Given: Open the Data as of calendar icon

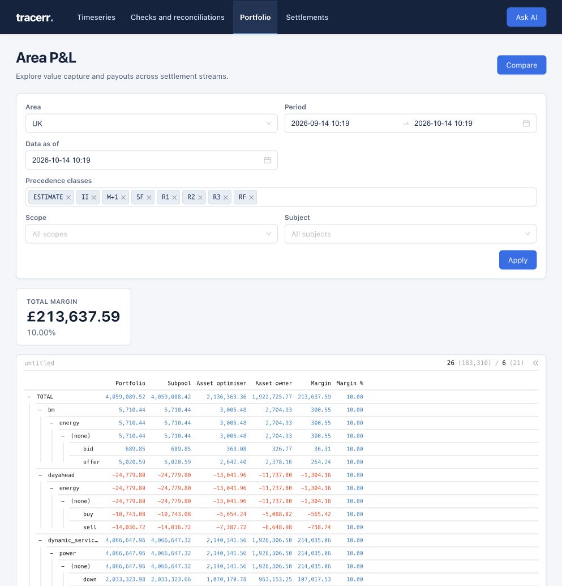Looking at the screenshot, I should click(267, 160).
